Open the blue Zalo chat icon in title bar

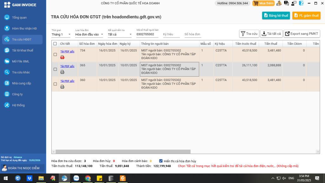click(x=301, y=3)
